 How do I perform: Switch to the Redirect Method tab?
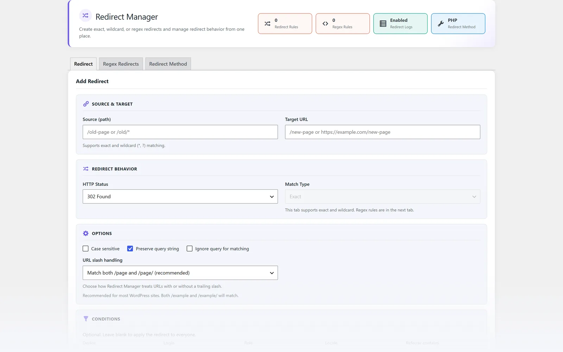click(x=168, y=64)
